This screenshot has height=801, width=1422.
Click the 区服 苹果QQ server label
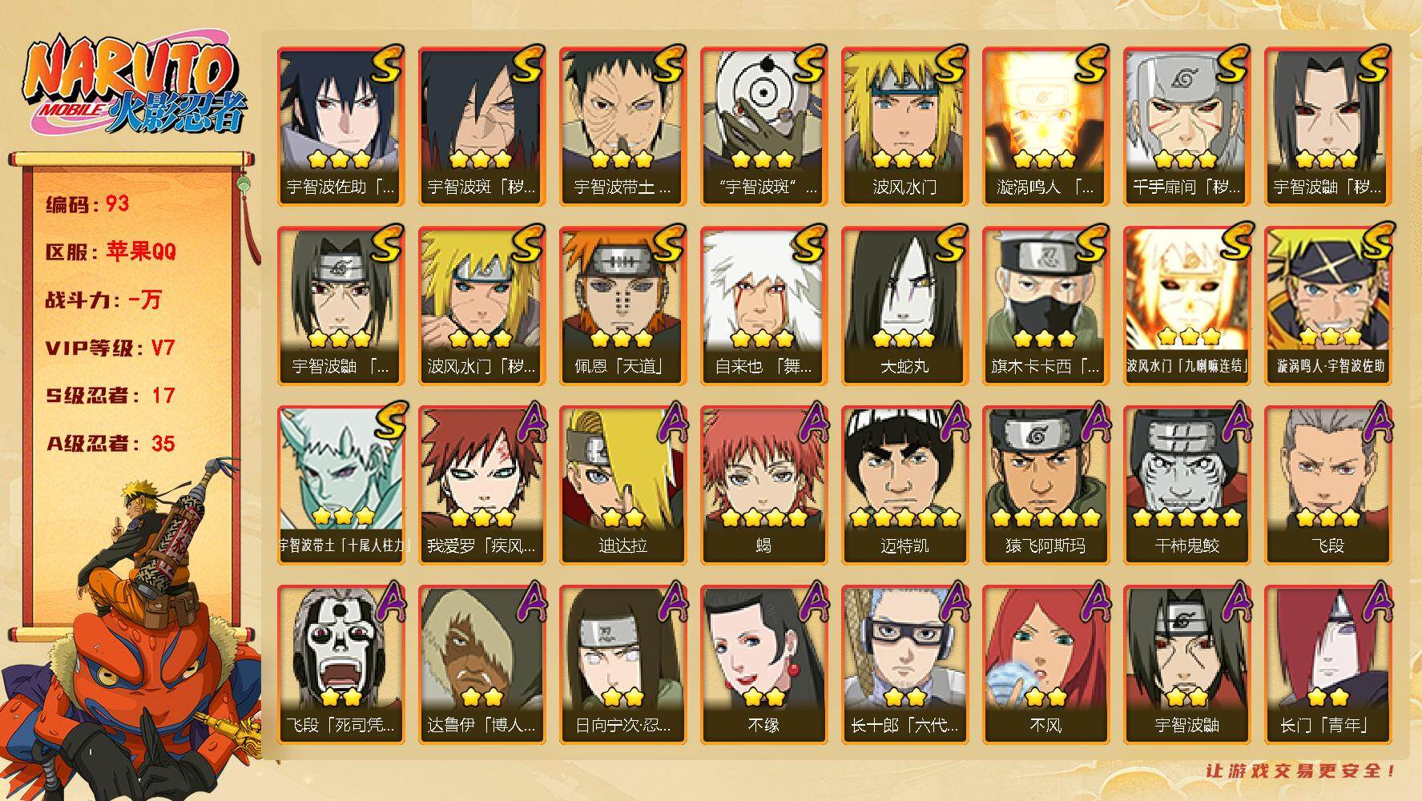click(x=110, y=252)
